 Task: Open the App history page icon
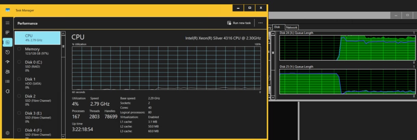[x=8, y=52]
